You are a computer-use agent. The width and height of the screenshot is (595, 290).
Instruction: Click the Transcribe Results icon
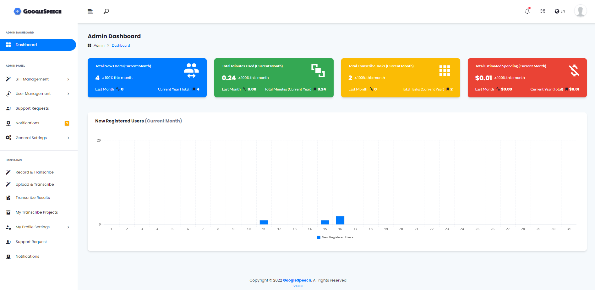pos(8,197)
